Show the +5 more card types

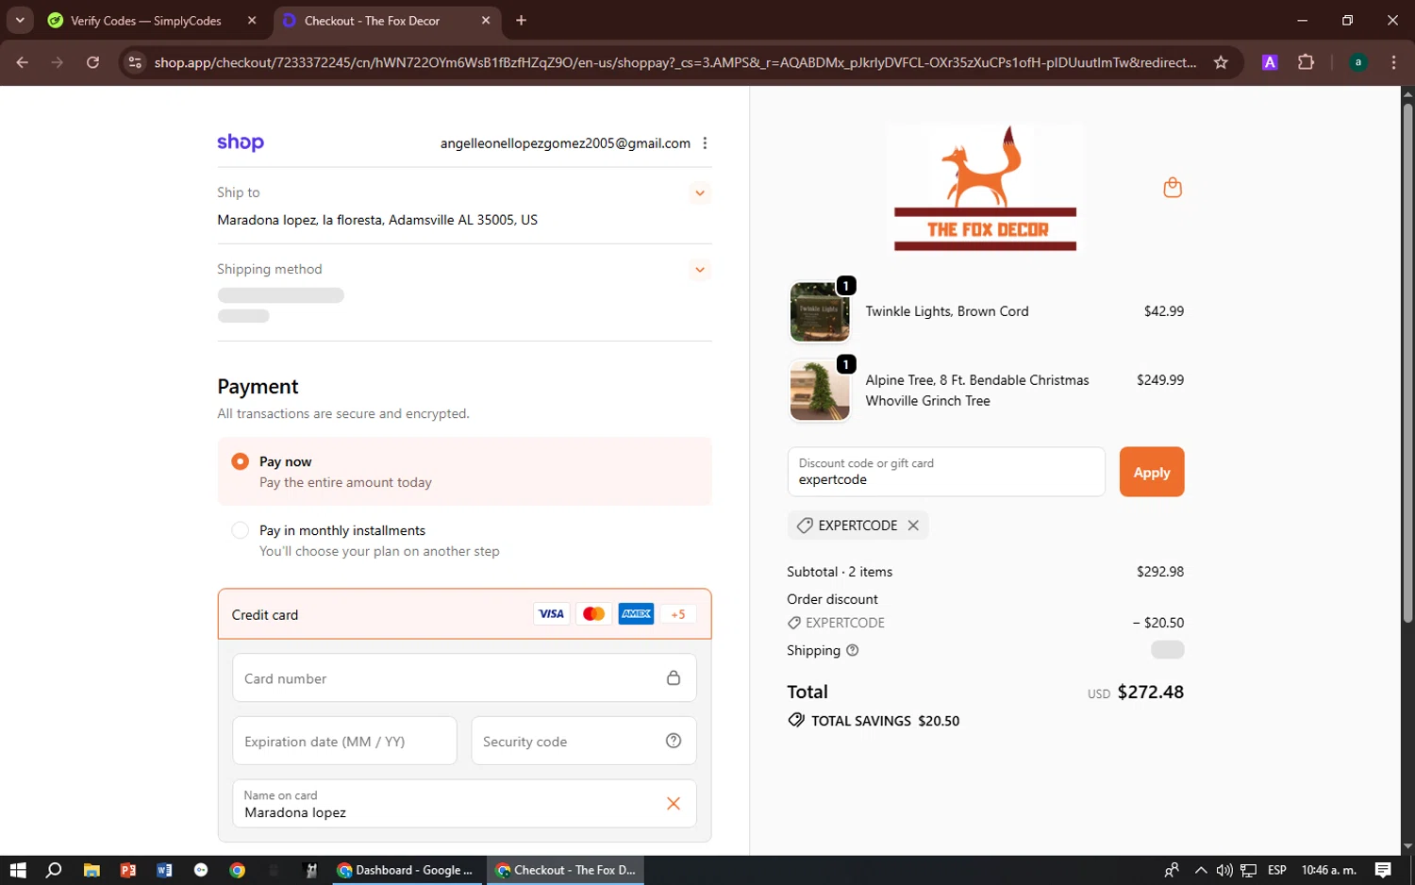click(678, 614)
